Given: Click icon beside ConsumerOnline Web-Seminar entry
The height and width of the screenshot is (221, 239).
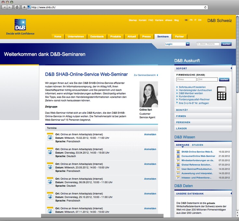Looking at the screenshot, I should (178, 156).
